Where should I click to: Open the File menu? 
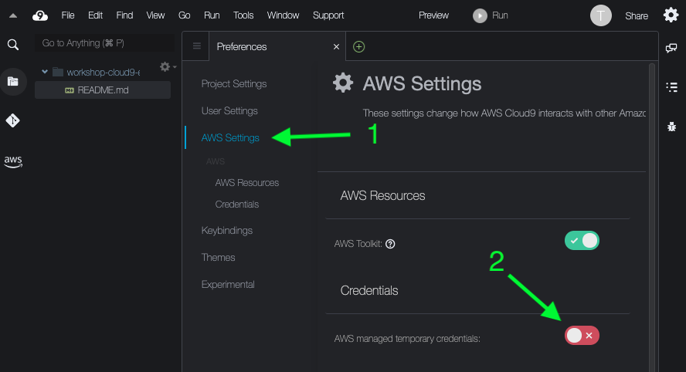point(68,15)
